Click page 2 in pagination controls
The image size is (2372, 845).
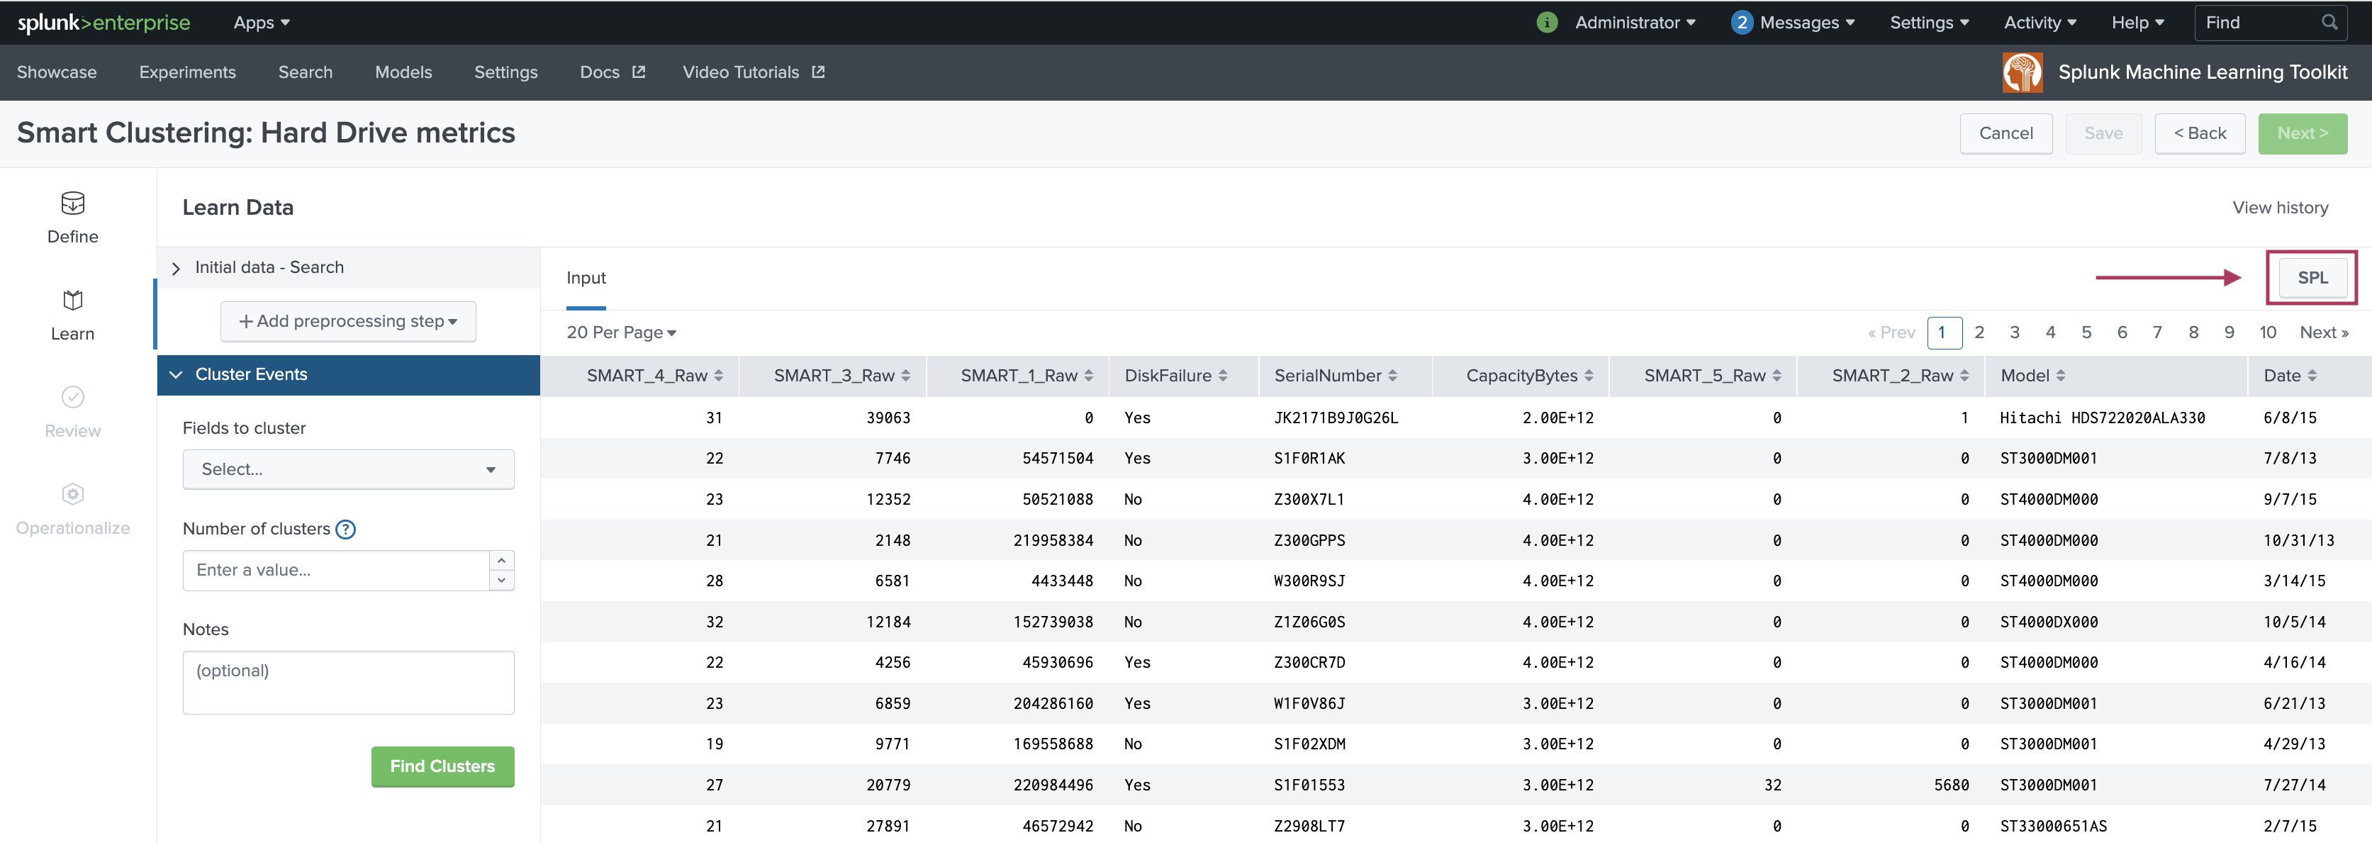point(1980,331)
